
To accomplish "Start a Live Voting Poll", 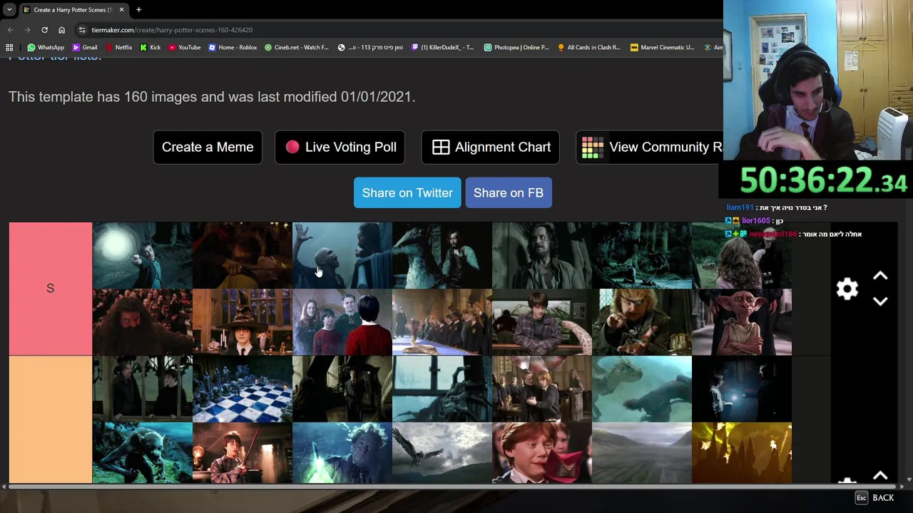I will pyautogui.click(x=340, y=147).
